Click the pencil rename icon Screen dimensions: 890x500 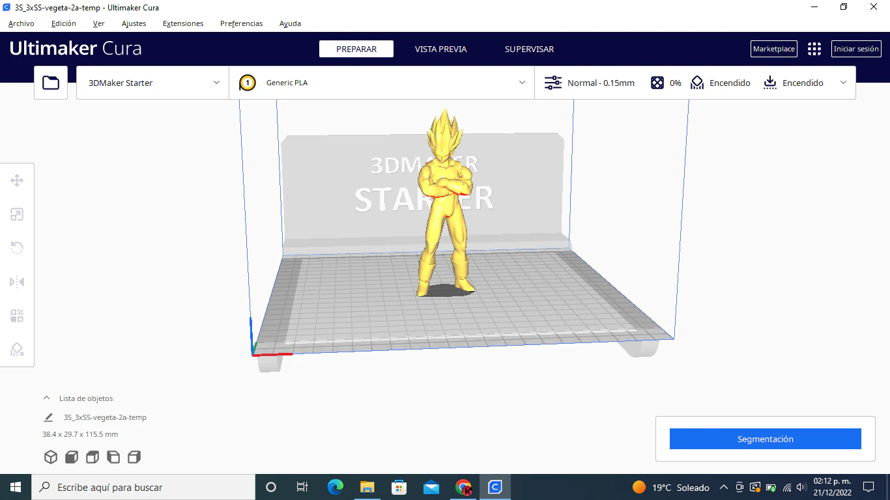coord(48,417)
